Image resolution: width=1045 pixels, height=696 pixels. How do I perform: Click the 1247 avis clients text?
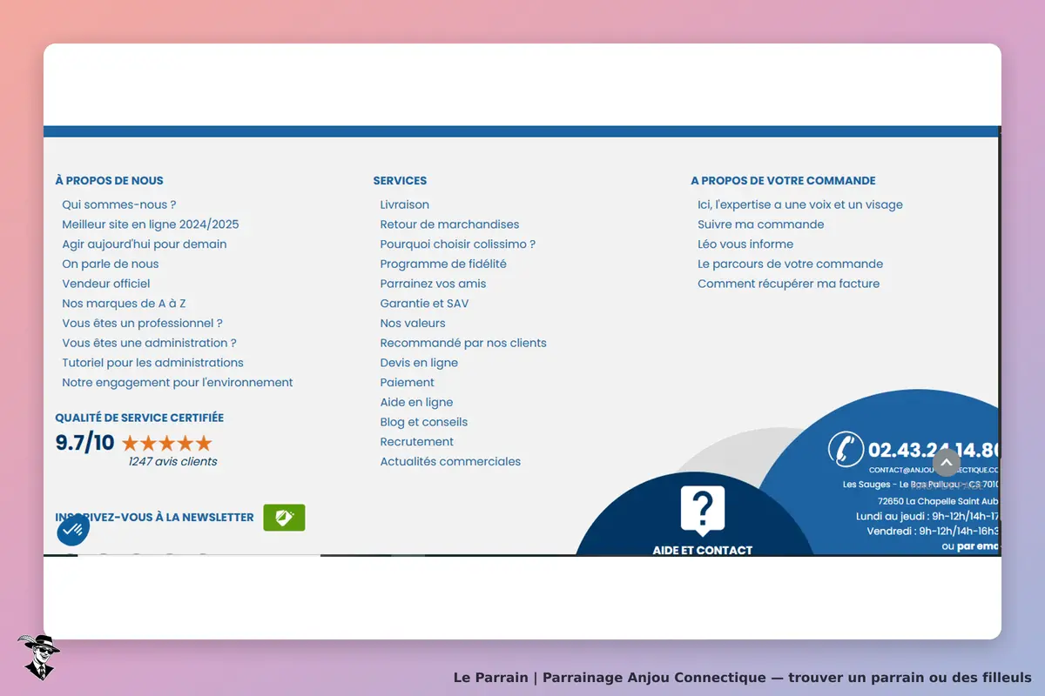pyautogui.click(x=172, y=462)
